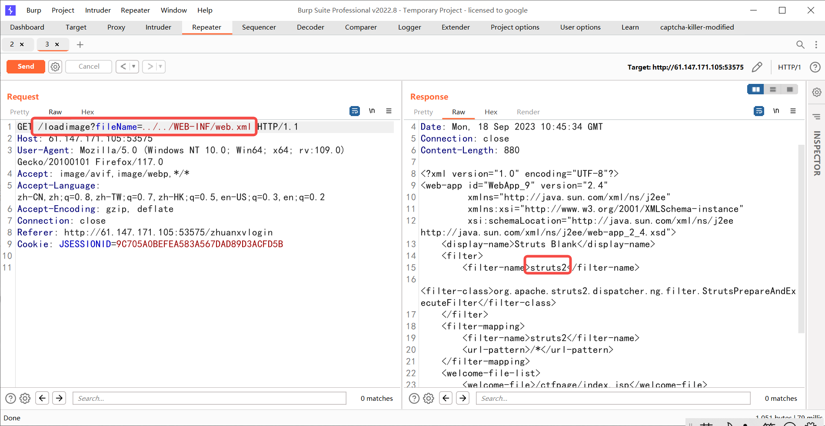Switch Response view to Render
The width and height of the screenshot is (825, 426).
[528, 112]
